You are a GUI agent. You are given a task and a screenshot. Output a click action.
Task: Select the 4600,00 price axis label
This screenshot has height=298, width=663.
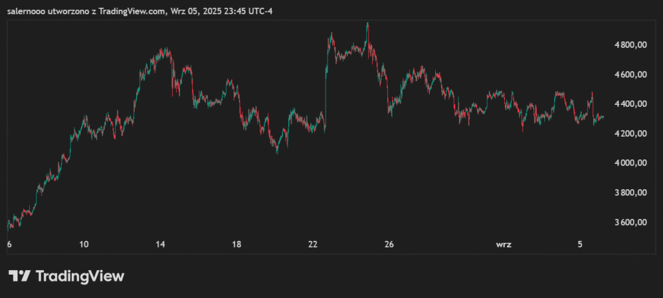click(x=631, y=74)
